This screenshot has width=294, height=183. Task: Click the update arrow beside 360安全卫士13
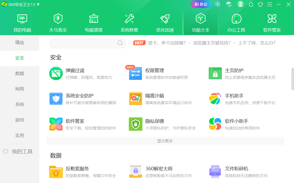tap(38, 4)
